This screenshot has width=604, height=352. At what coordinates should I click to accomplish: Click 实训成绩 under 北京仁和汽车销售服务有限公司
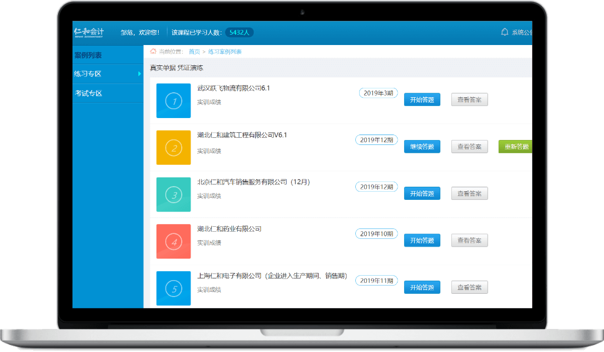click(x=209, y=196)
